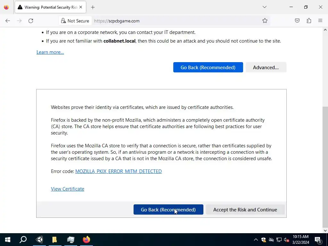Open File Explorer from the taskbar

click(x=54, y=240)
